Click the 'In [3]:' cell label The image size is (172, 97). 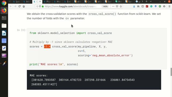pyautogui.click(x=21, y=30)
